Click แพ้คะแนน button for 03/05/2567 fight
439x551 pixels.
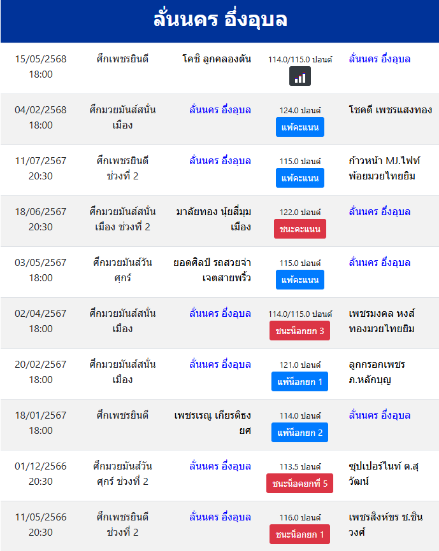(x=299, y=280)
